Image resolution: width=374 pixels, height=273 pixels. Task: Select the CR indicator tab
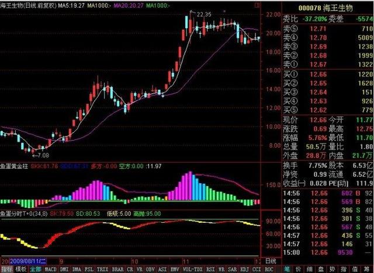click(130, 269)
